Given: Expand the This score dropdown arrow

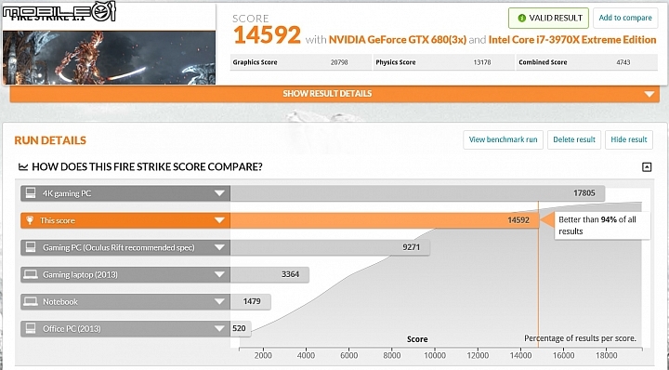Looking at the screenshot, I should click(219, 220).
